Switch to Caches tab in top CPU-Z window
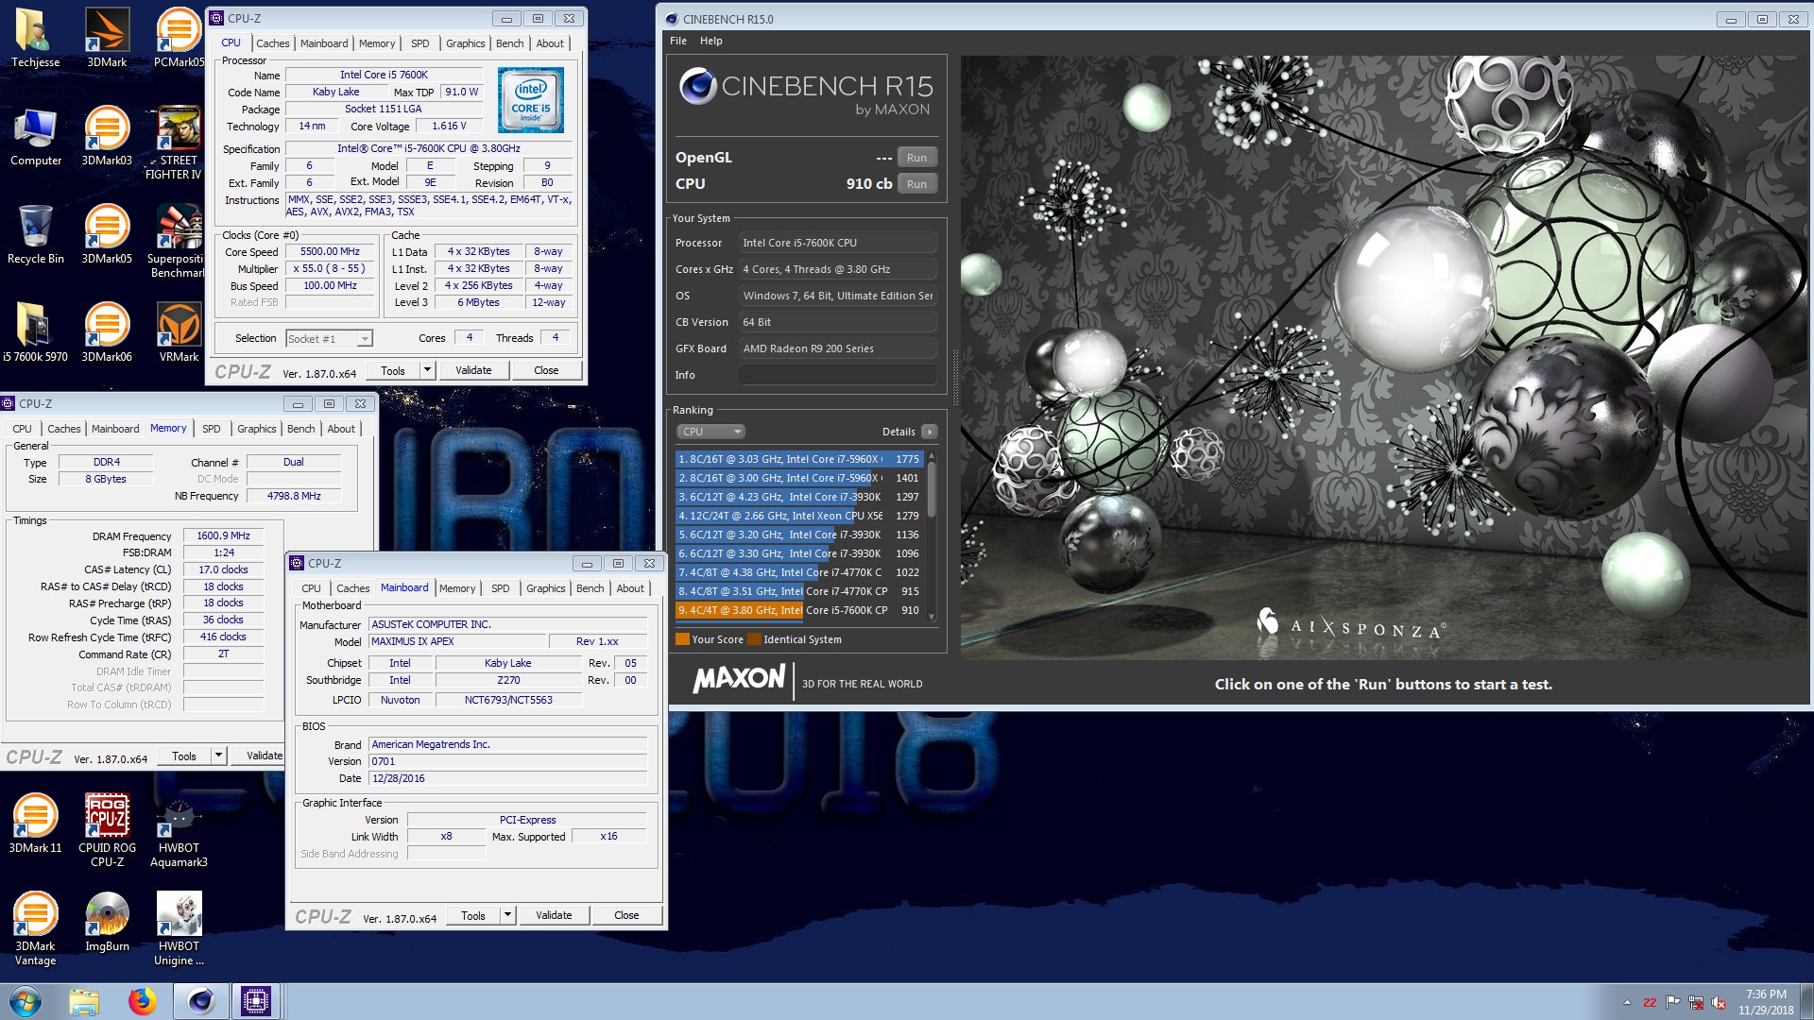The image size is (1814, 1020). click(272, 43)
